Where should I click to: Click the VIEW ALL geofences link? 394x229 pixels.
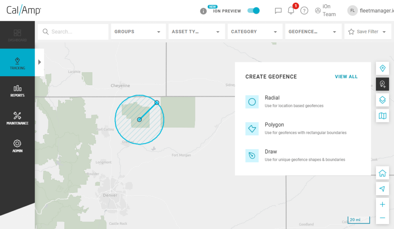coord(346,77)
